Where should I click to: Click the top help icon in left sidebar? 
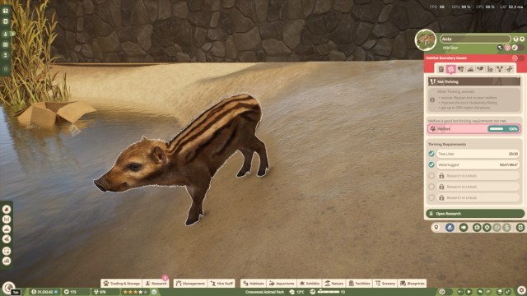(x=6, y=11)
